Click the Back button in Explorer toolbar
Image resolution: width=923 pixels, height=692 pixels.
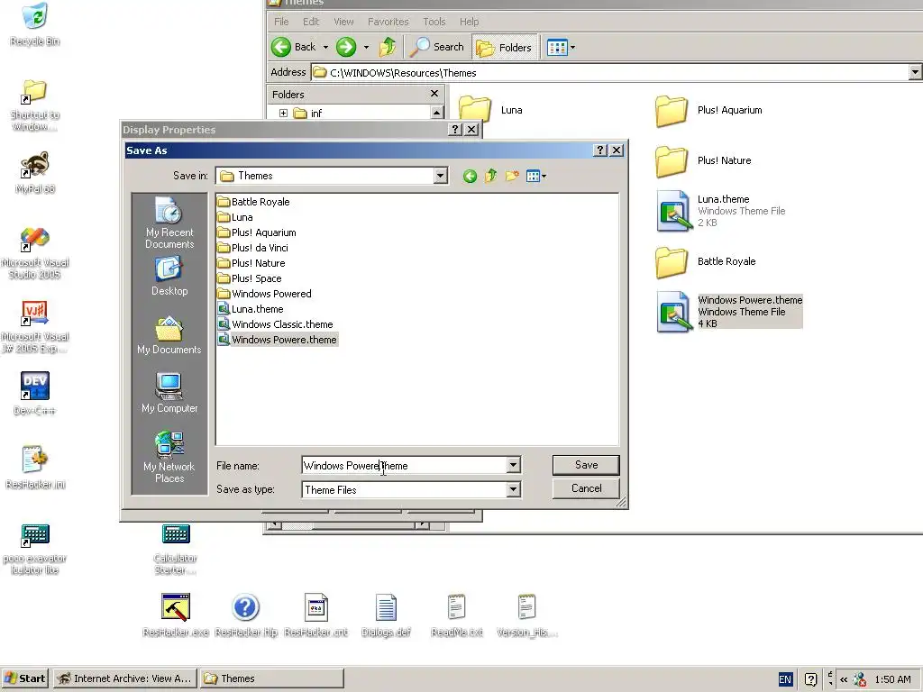[x=293, y=47]
